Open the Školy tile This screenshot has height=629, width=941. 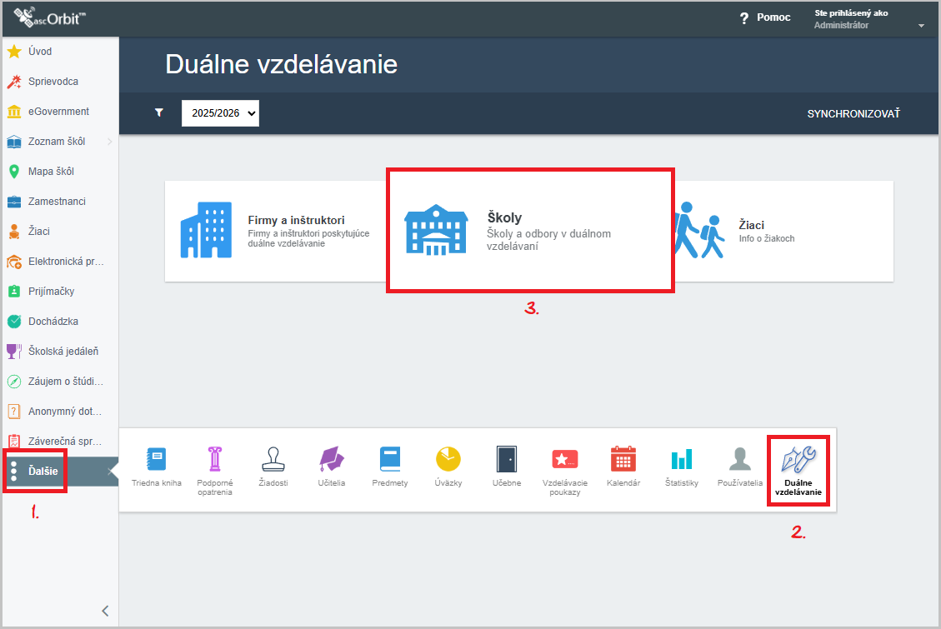[x=530, y=231]
